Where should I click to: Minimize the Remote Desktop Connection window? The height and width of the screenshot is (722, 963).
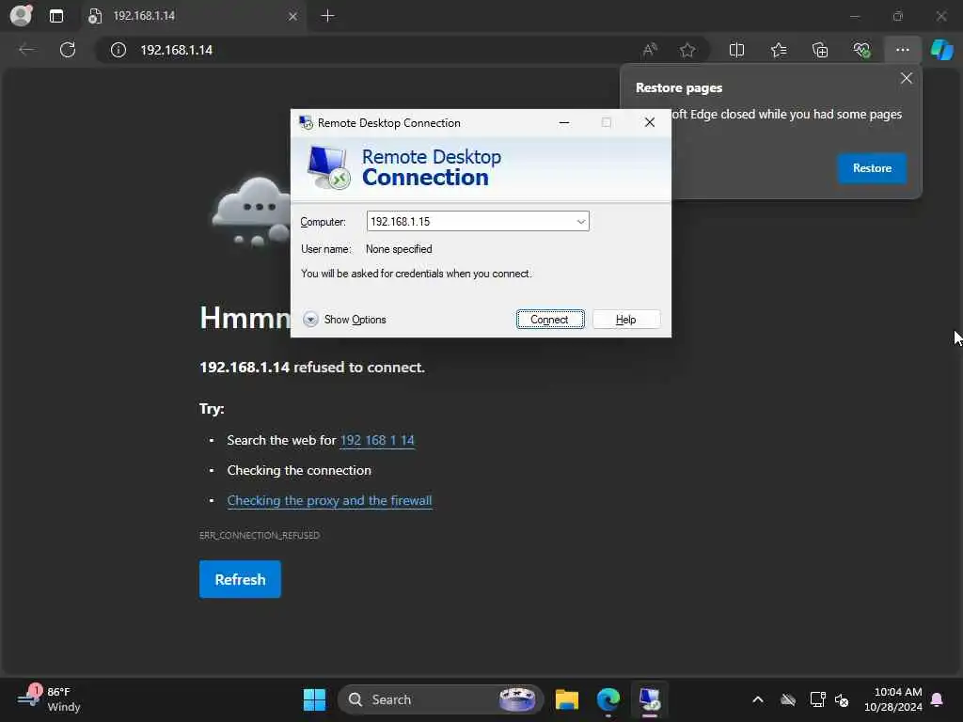(564, 123)
